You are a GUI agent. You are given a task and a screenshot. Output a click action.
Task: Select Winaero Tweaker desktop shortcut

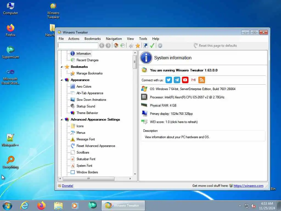53,10
